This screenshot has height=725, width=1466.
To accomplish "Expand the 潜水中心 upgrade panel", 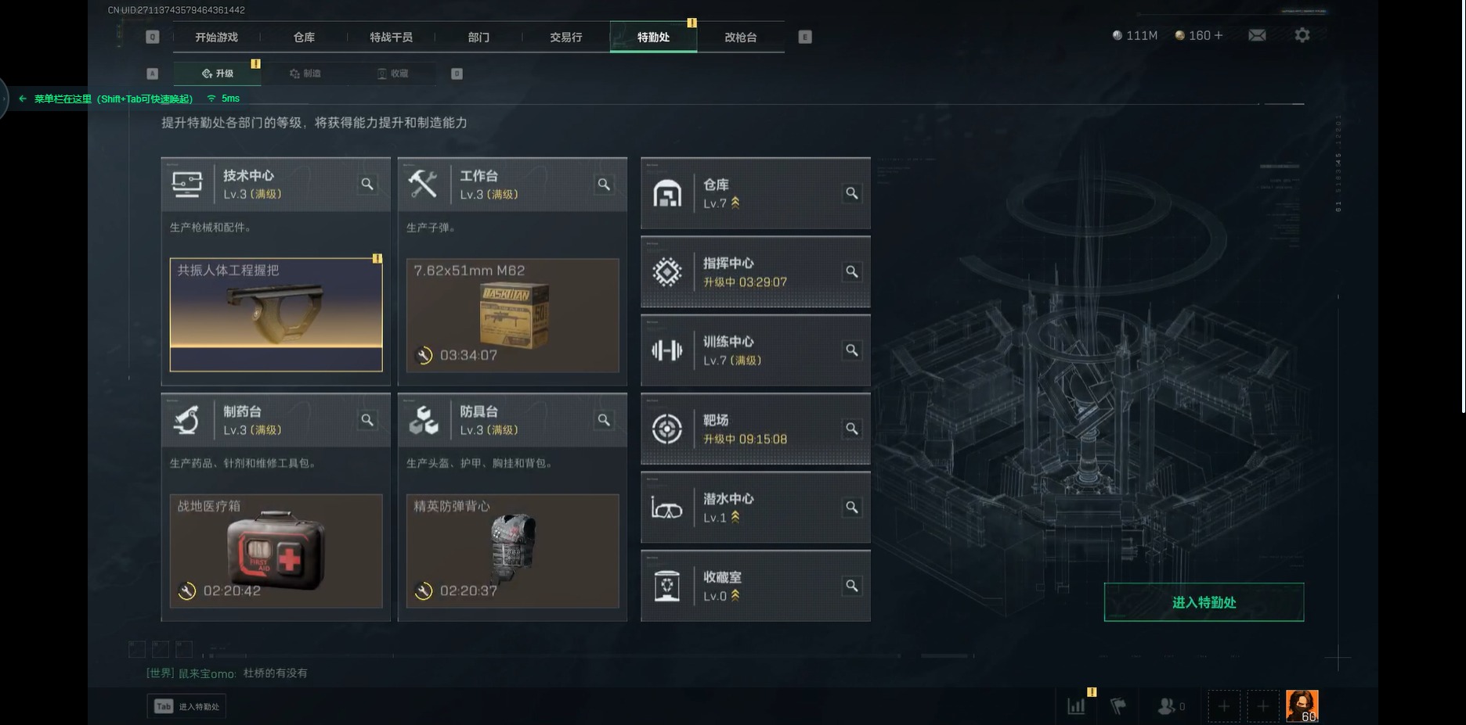I will 756,507.
